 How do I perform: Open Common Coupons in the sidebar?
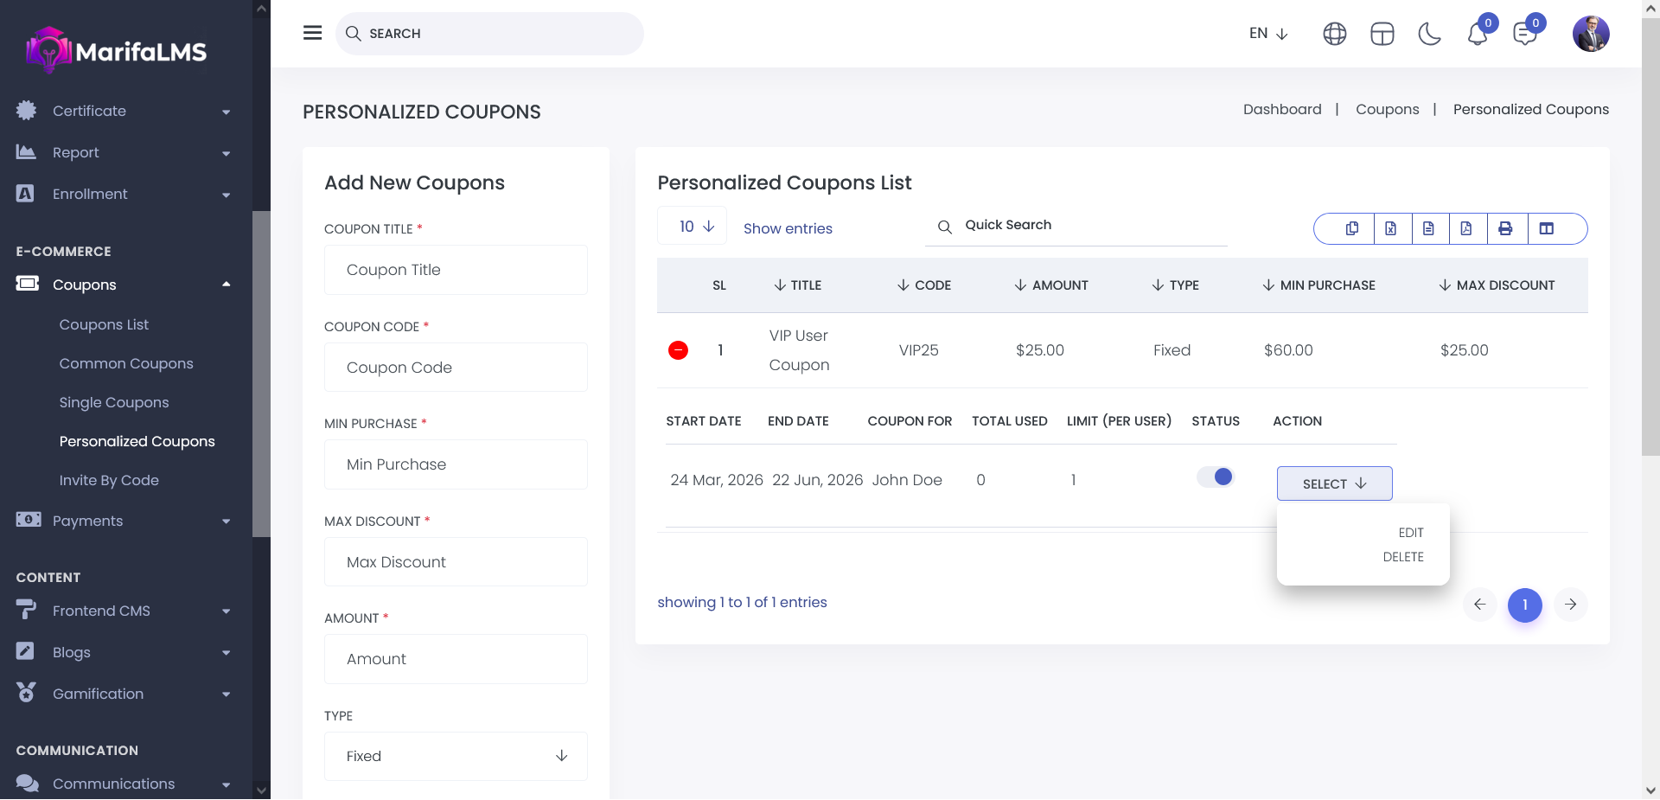pos(126,363)
